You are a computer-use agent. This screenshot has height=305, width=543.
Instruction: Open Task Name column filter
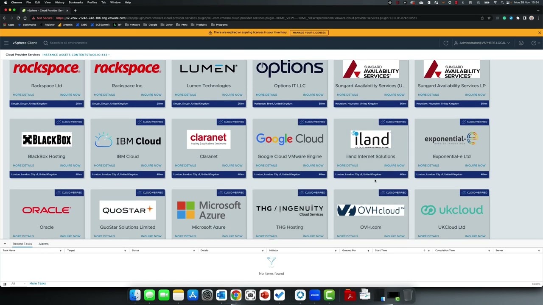click(x=60, y=250)
